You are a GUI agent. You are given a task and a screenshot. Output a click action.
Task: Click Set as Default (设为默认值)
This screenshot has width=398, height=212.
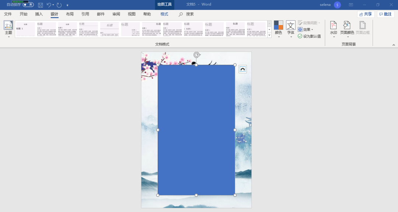(309, 36)
